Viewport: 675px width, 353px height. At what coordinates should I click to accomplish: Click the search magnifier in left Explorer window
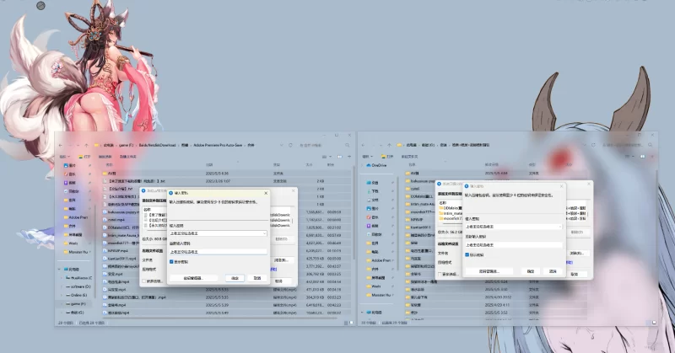pos(348,145)
